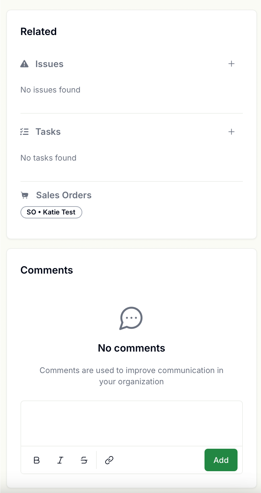
Task: Click the Issues warning triangle icon
Action: (24, 64)
